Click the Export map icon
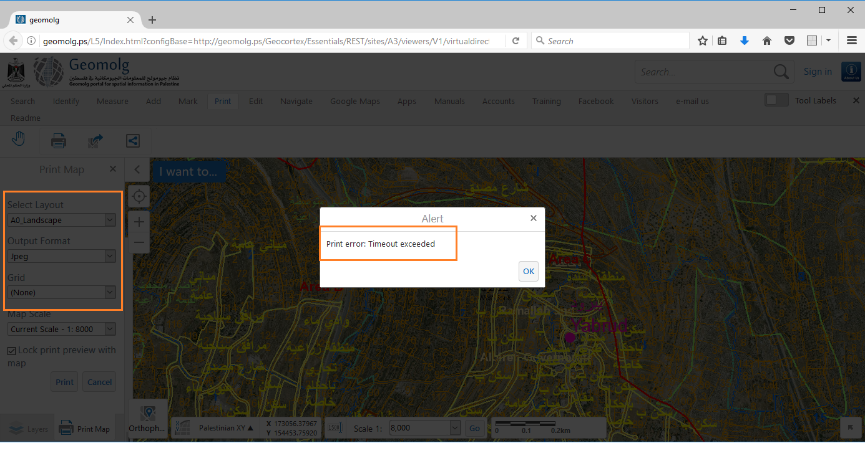The height and width of the screenshot is (461, 865). [x=95, y=141]
